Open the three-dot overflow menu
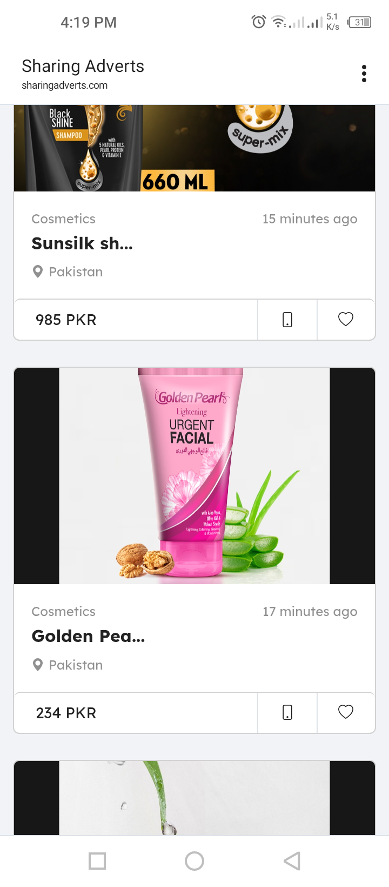This screenshot has width=389, height=887. [x=364, y=74]
